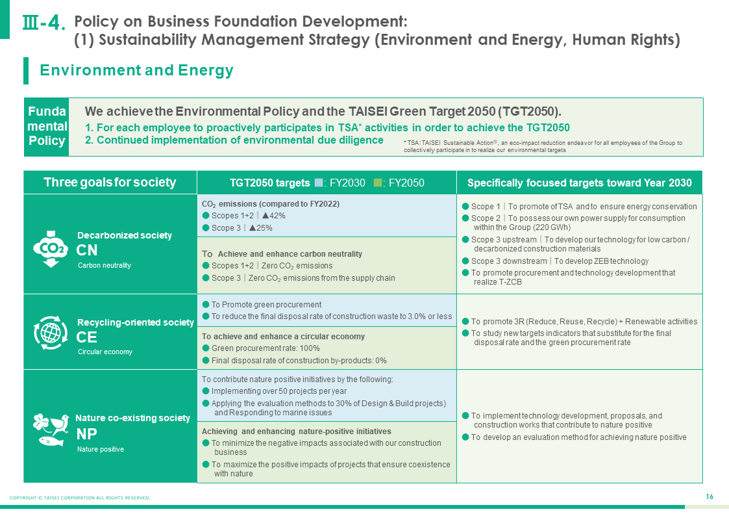Image resolution: width=729 pixels, height=516 pixels.
Task: Click the "To Promote green procurement" bullet
Action: 262,305
